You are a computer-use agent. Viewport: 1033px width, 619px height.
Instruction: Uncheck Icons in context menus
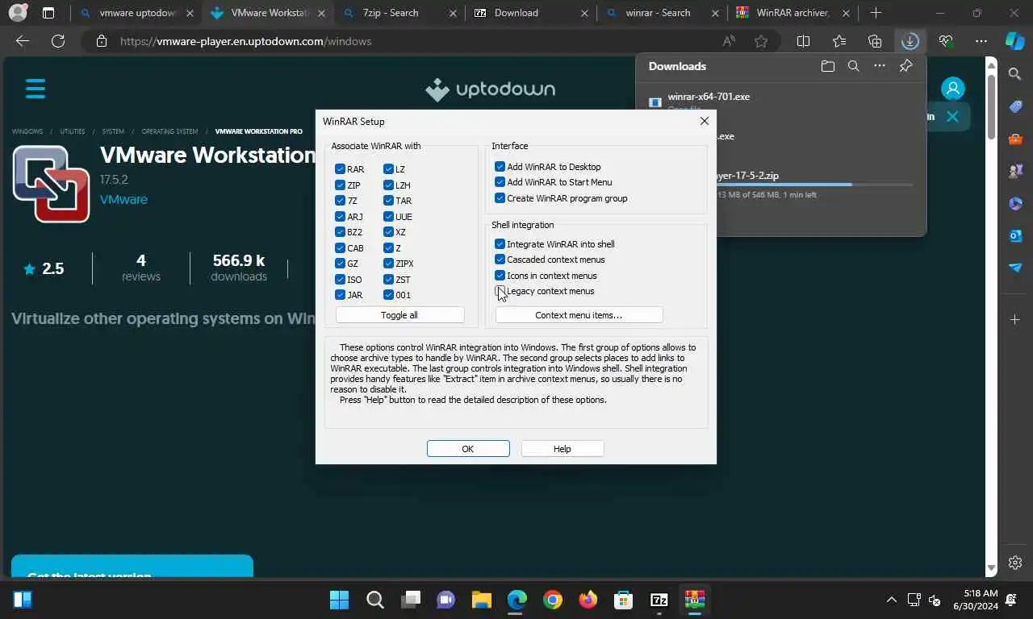(500, 276)
